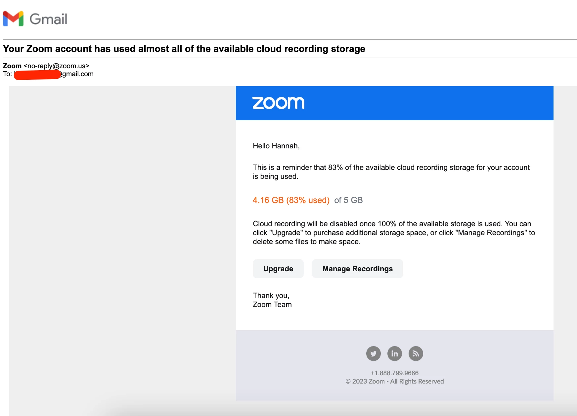Click the Manage Recordings button
577x416 pixels.
coord(357,269)
